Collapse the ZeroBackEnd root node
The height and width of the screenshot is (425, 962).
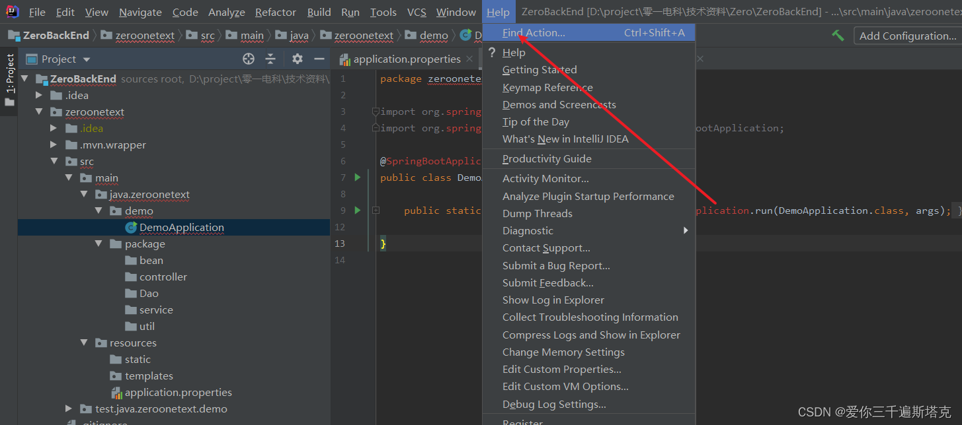[26, 79]
